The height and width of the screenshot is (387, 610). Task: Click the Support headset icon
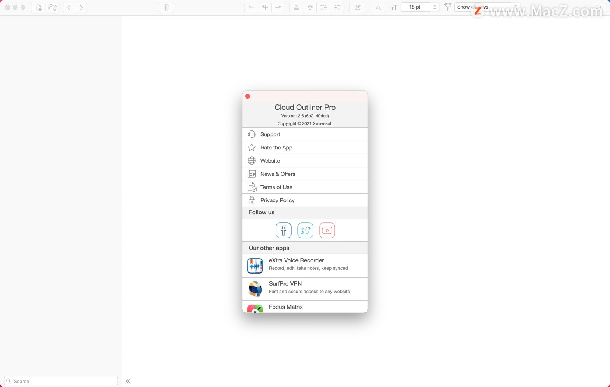tap(252, 134)
